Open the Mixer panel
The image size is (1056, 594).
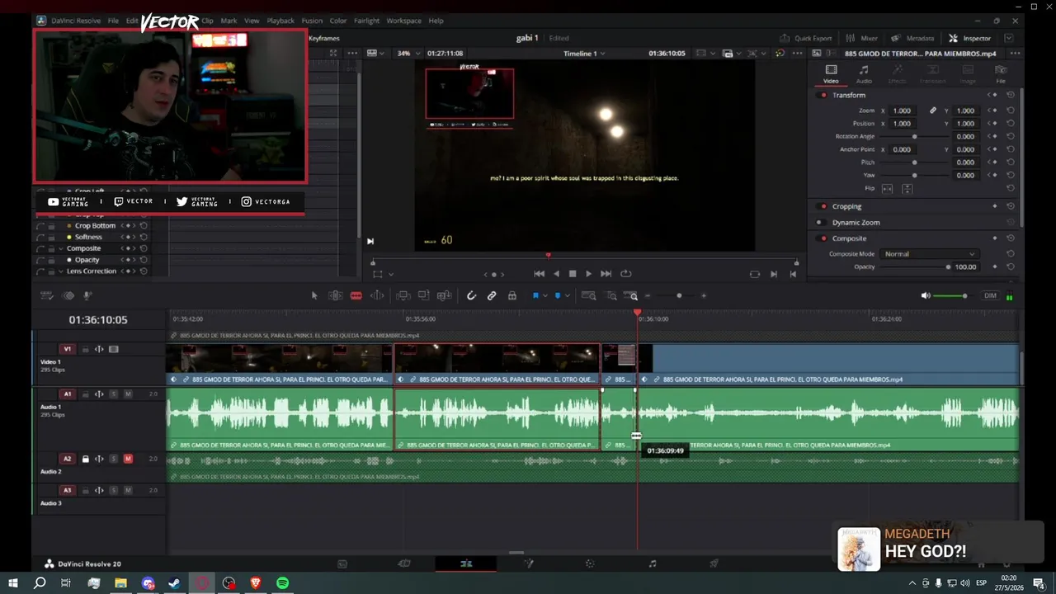pyautogui.click(x=862, y=38)
